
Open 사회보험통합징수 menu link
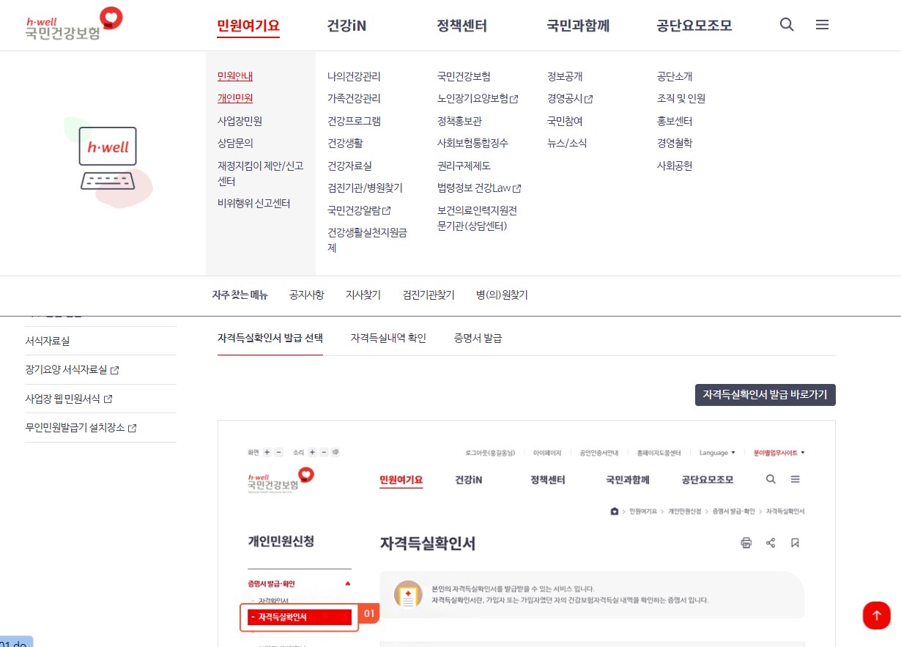[472, 143]
